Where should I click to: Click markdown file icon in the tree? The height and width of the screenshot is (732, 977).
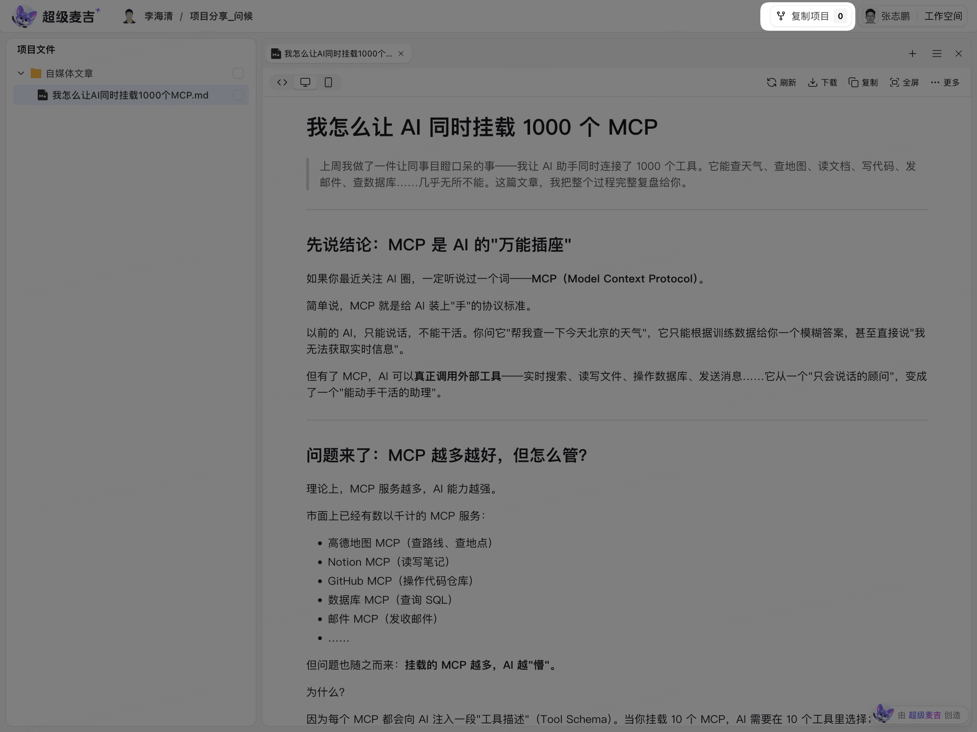(x=43, y=95)
